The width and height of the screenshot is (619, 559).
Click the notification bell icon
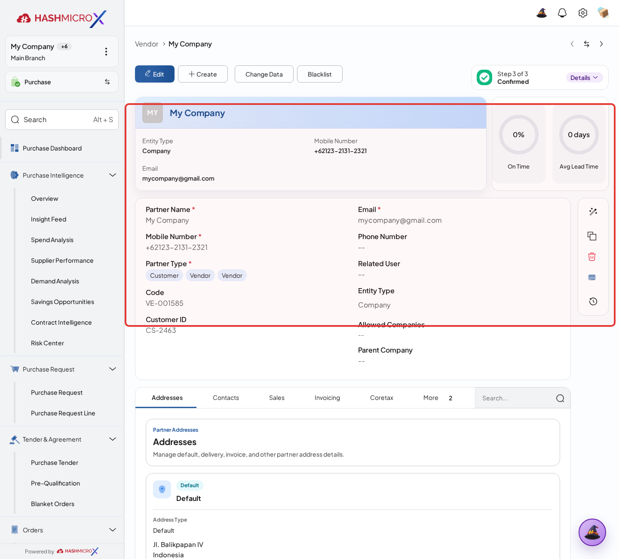562,13
